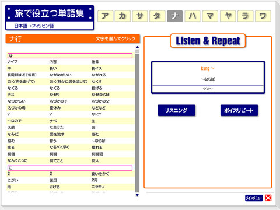The width and height of the screenshot is (280, 210).
Task: Pick the word などなど
Action: pos(99,108)
